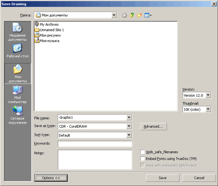218x186 pixels.
Task: Go up one folder level icon
Action: pos(132,15)
